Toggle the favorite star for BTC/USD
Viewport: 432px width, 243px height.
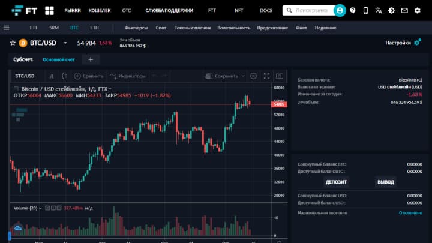pos(13,43)
